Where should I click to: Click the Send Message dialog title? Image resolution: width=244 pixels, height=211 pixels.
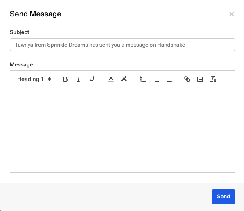[x=36, y=14]
